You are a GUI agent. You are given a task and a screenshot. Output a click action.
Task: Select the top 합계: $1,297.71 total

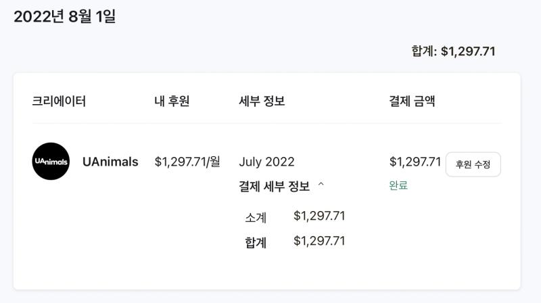pyautogui.click(x=454, y=51)
